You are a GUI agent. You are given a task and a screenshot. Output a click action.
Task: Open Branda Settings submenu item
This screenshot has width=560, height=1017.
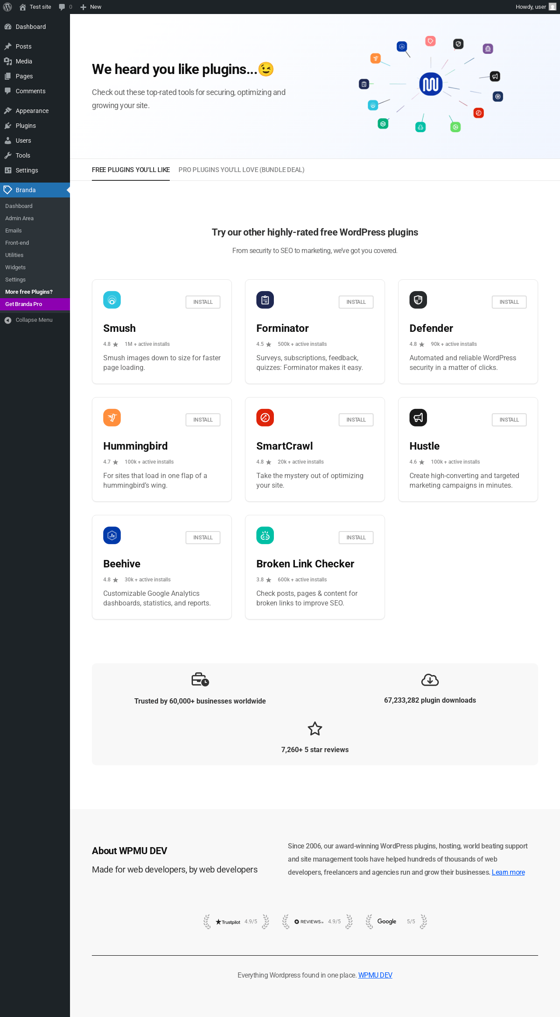click(x=35, y=280)
